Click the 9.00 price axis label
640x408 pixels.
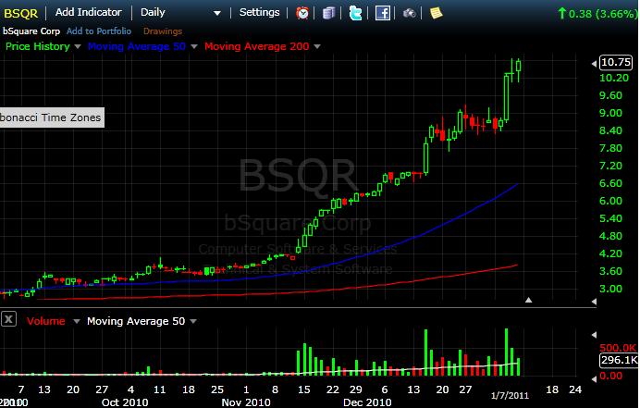[610, 113]
